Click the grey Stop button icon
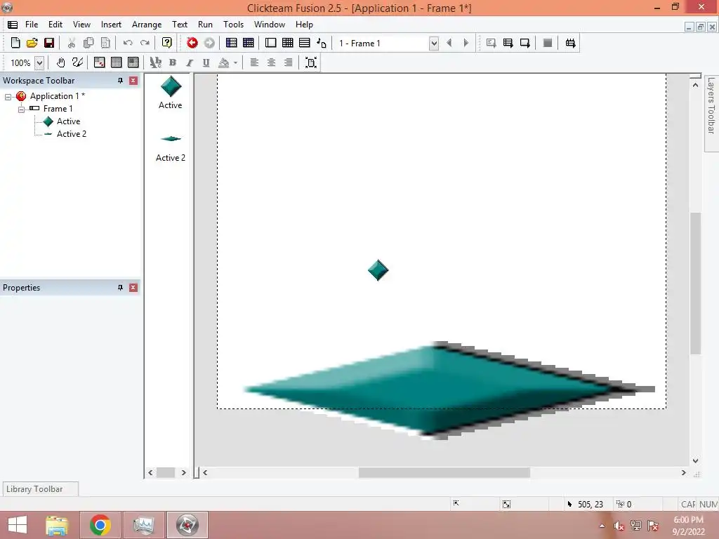Image resolution: width=719 pixels, height=539 pixels. (x=548, y=43)
